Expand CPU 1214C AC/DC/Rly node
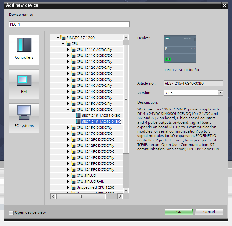232x226 pixels. click(68, 86)
